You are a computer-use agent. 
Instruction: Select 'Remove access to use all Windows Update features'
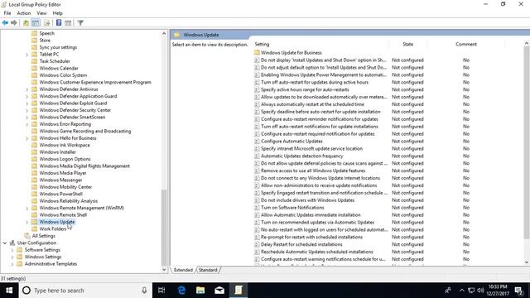click(313, 171)
